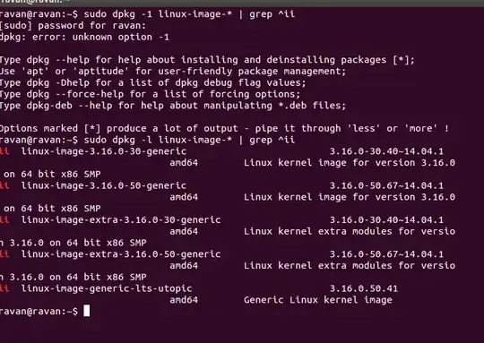Click the terminal window title bar
Image resolution: width=484 pixels, height=343 pixels.
(242, 3)
